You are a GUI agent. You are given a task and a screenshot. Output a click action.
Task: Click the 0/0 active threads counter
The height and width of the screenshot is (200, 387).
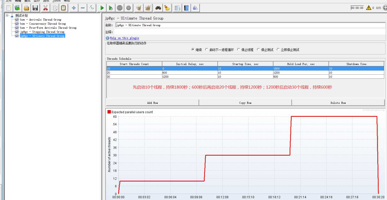[378, 8]
